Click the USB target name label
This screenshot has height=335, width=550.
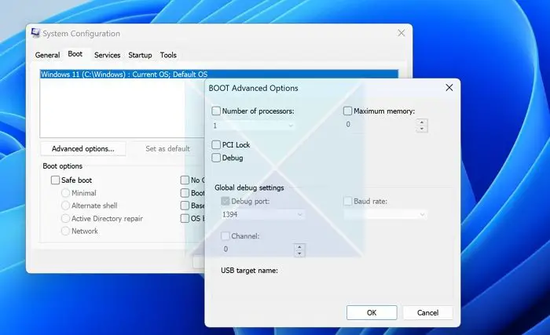click(x=249, y=271)
